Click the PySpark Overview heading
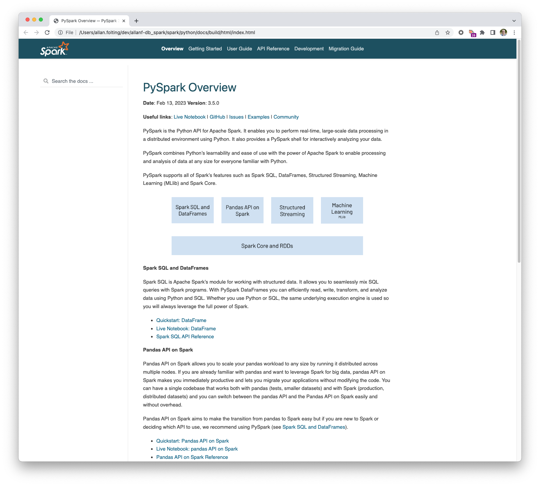Viewport: 540px width, 486px height. click(190, 87)
